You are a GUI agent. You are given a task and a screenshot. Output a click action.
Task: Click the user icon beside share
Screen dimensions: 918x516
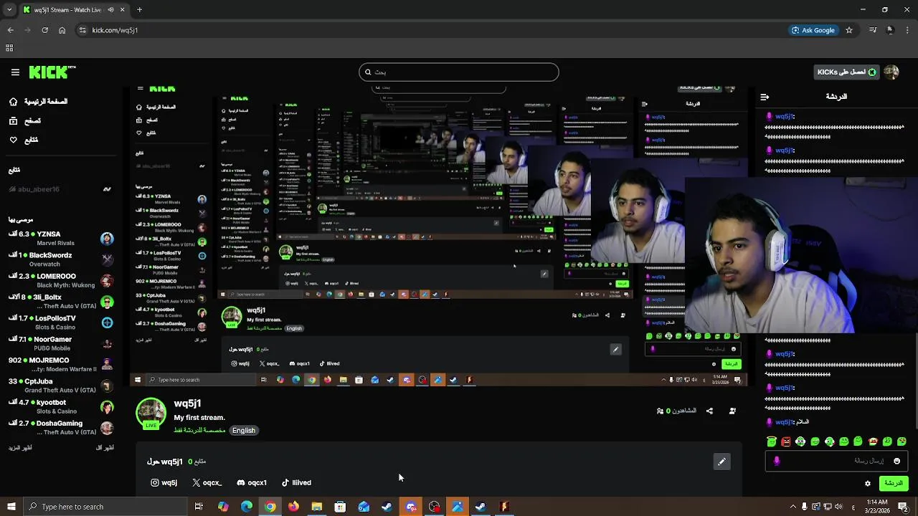[732, 411]
